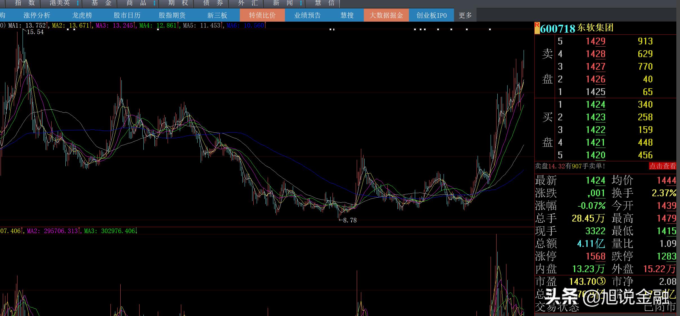680x316 pixels.
Task: Select the 基金 top menu item
Action: [x=101, y=3]
